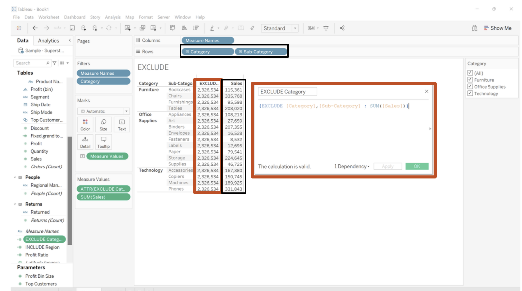Screen dimensions: 522x291
Task: Click the Presentation mode icon
Action: [326, 28]
